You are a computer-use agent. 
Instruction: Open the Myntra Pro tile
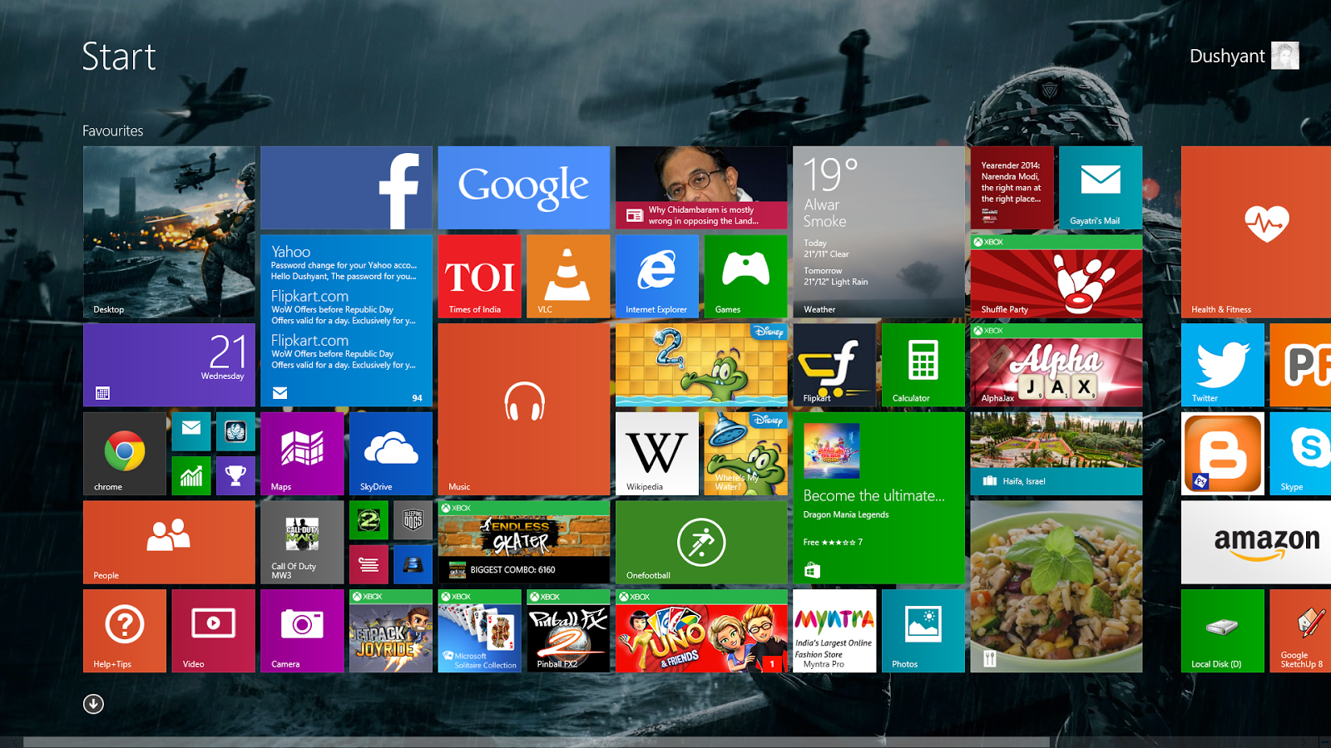[834, 631]
